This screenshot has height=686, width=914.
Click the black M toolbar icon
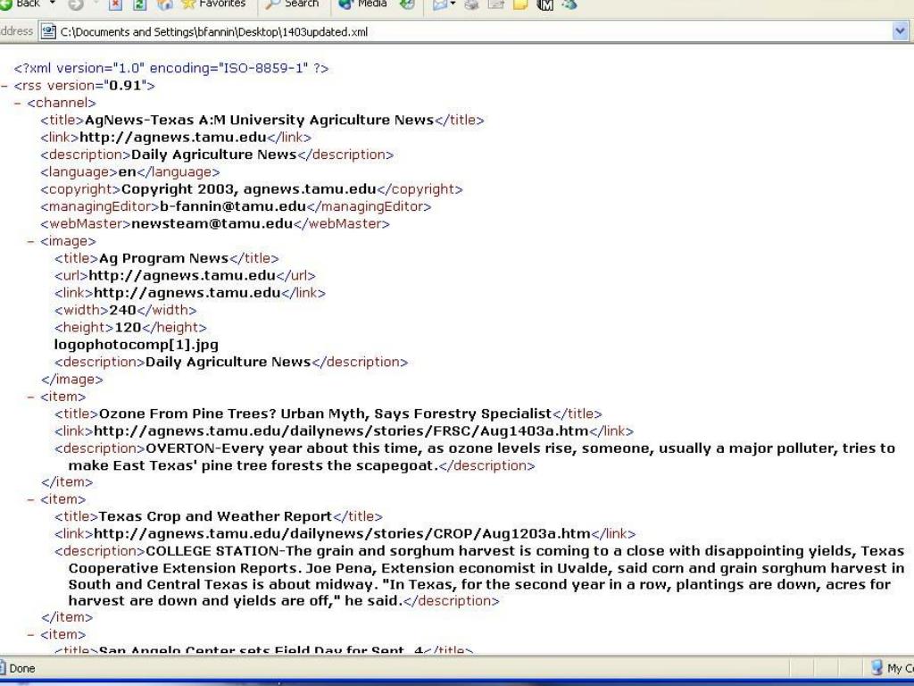pyautogui.click(x=544, y=4)
